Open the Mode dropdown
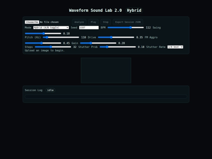The image size is (212, 159). click(51, 27)
